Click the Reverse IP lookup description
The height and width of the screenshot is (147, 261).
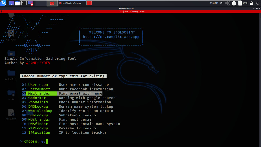point(77,128)
